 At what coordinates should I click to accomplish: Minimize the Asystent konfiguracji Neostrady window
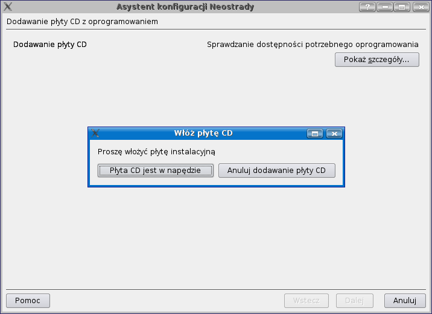(x=385, y=7)
